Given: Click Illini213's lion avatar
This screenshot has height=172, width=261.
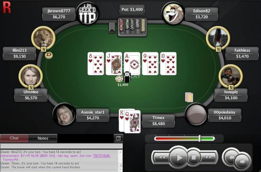Looking at the screenshot, I should coord(43,38).
